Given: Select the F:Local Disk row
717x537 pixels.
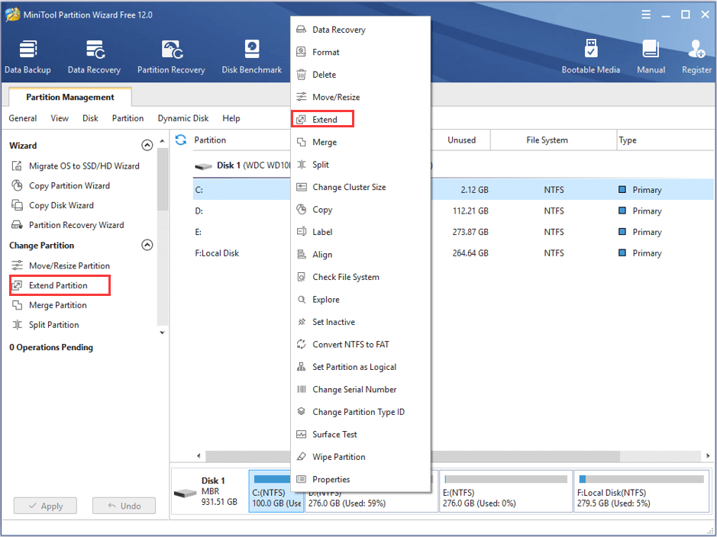Looking at the screenshot, I should tap(453, 252).
